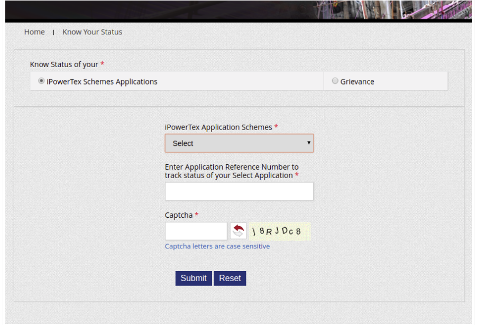Screen dimensions: 485x325
Task: Open the iPowerTex Application Schemes dropdown
Action: pos(239,143)
